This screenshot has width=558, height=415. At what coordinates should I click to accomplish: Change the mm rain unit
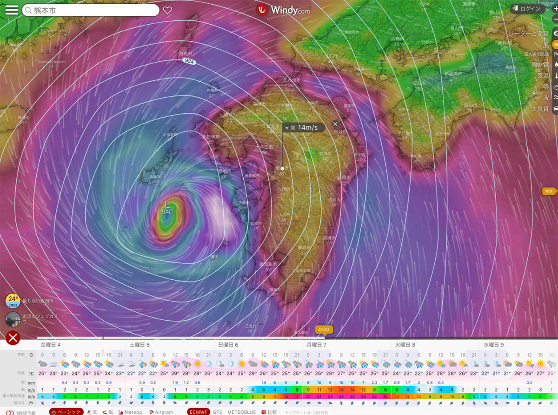pos(31,382)
